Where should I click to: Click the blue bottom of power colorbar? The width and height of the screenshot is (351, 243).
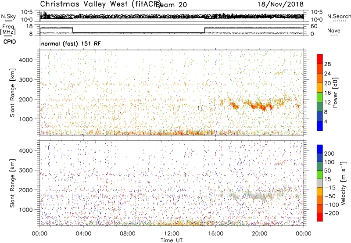pos(320,126)
